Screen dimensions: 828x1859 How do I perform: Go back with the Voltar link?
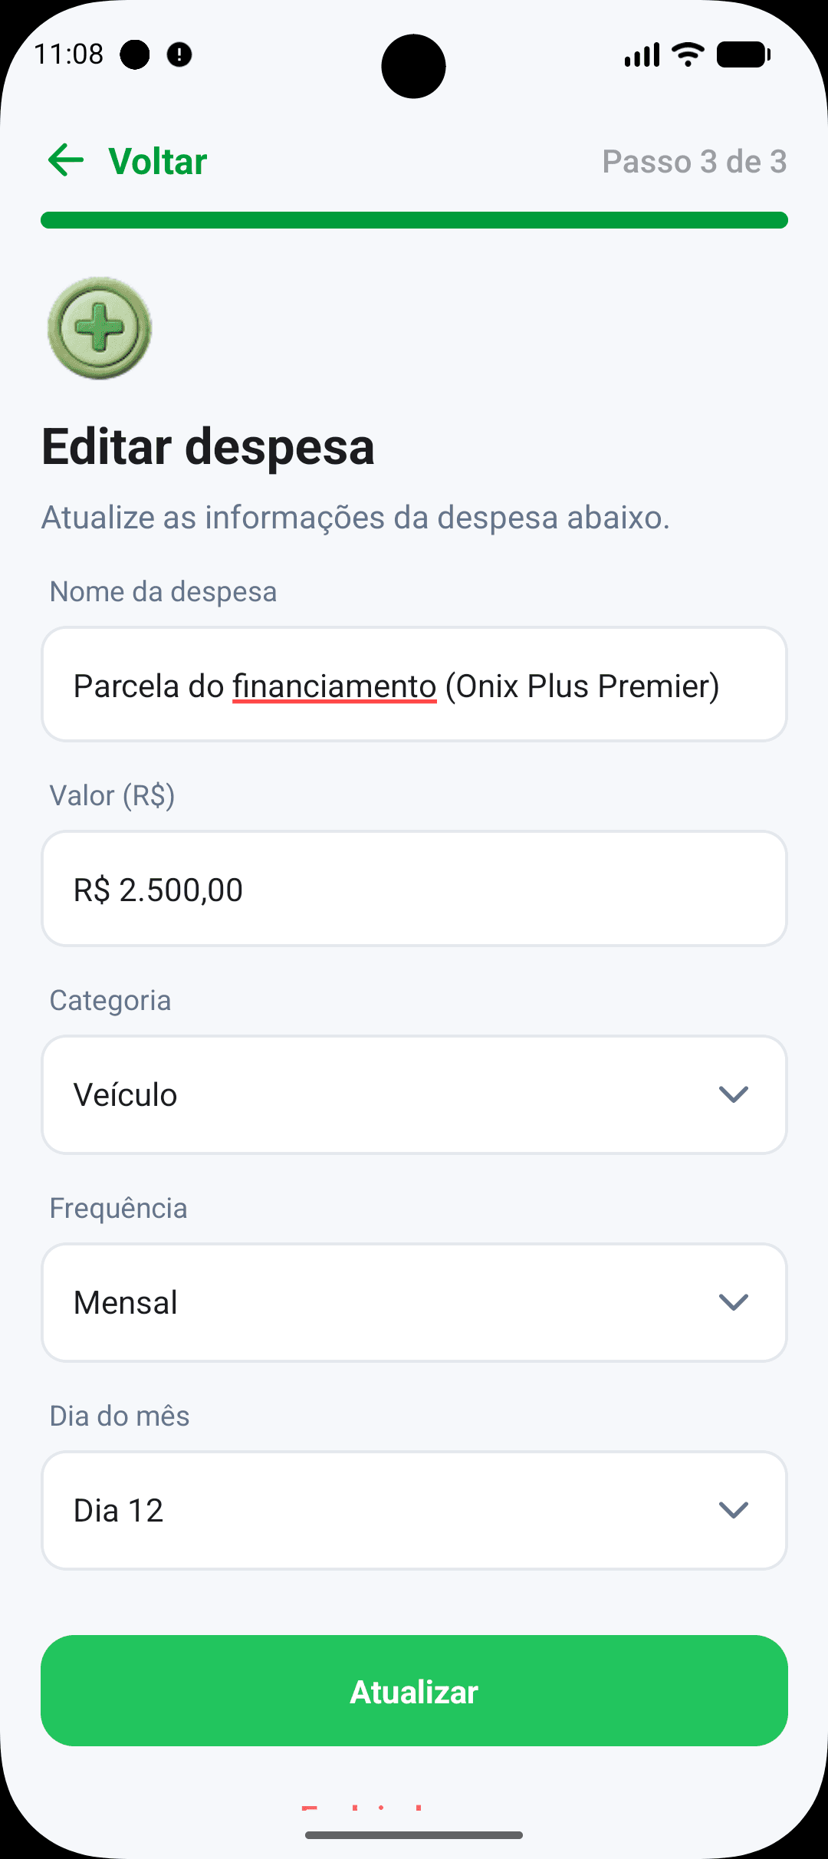click(158, 161)
